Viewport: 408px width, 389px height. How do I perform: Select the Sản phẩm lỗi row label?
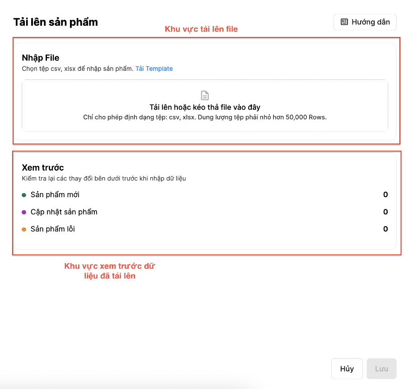[x=53, y=229]
